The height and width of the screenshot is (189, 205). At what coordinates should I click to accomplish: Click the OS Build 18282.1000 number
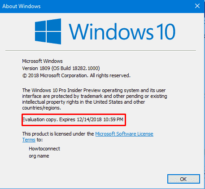(86, 68)
